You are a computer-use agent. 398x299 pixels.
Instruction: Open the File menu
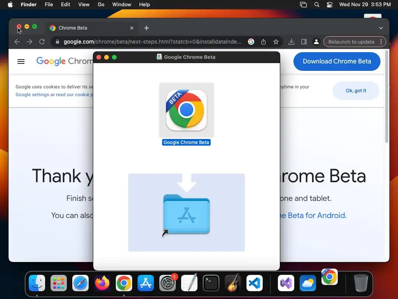pos(49,5)
